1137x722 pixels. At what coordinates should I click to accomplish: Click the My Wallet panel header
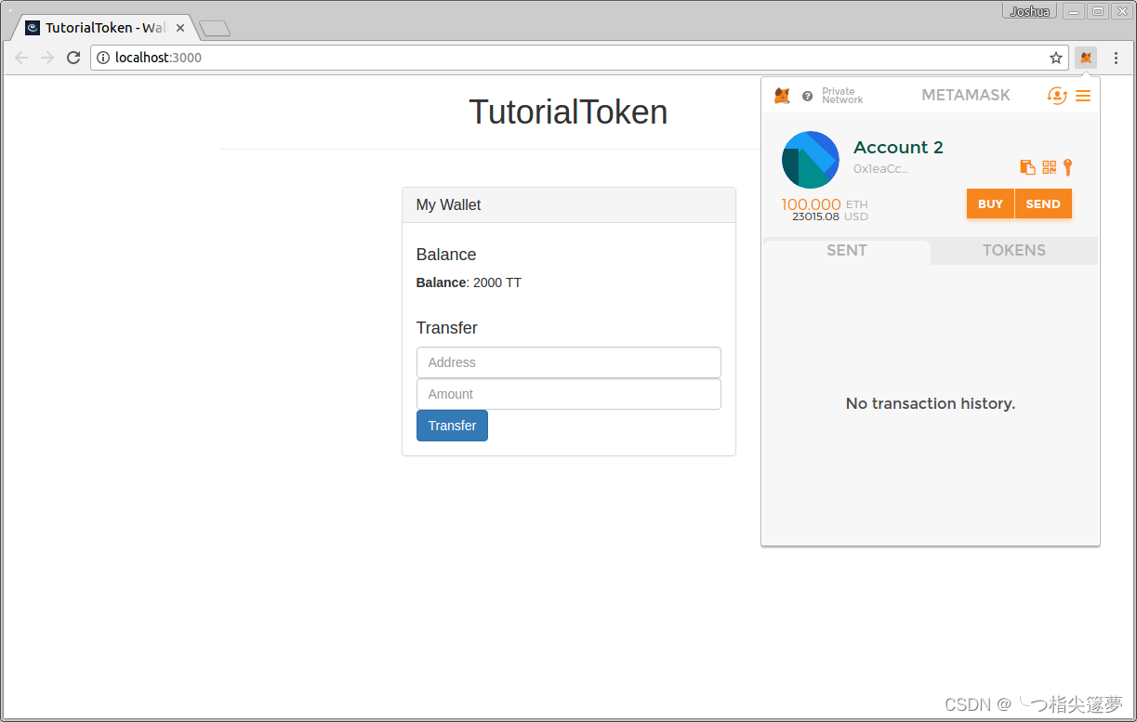point(569,204)
